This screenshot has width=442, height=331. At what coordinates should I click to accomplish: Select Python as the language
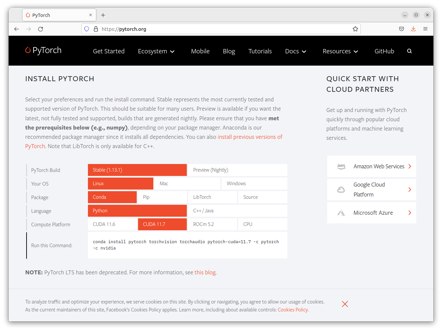tap(137, 211)
